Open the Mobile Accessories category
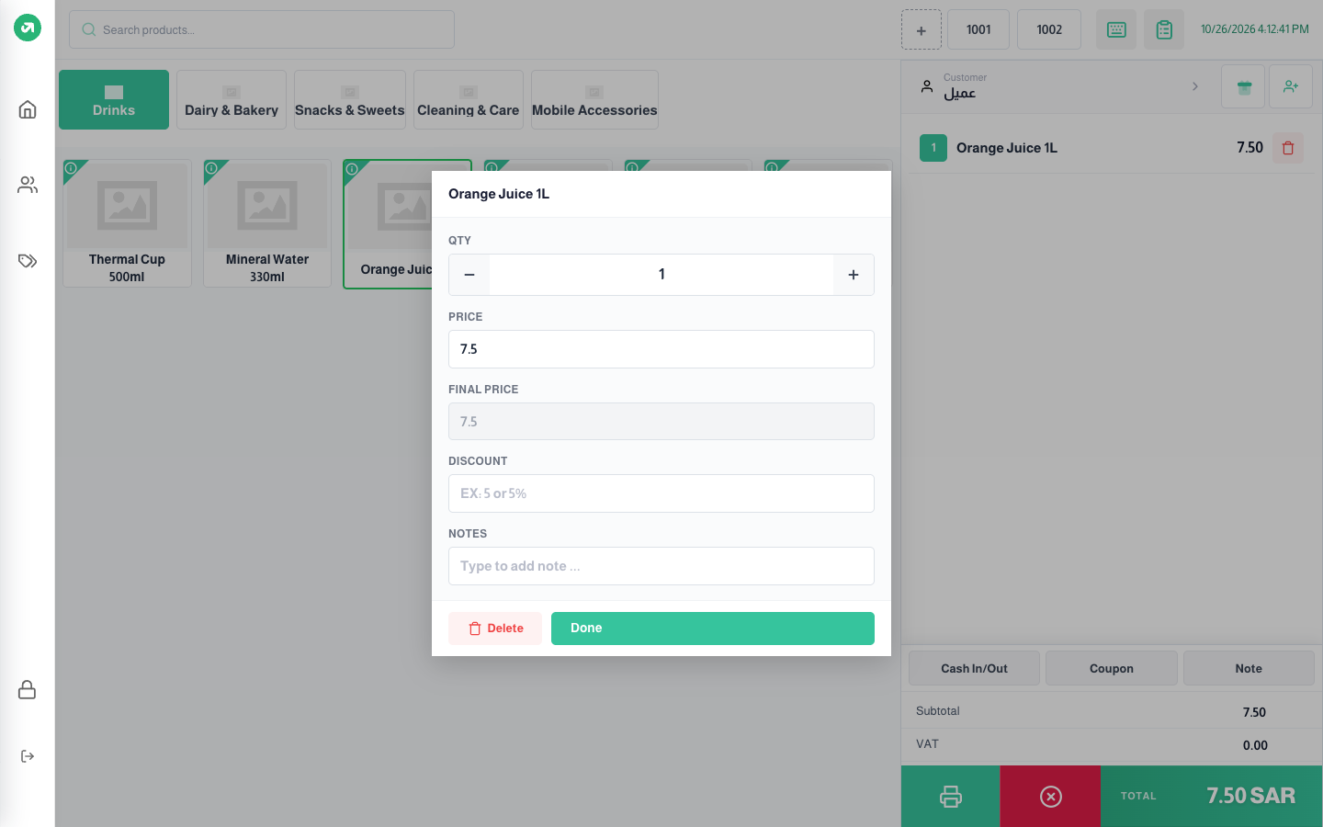1323x827 pixels. (594, 99)
